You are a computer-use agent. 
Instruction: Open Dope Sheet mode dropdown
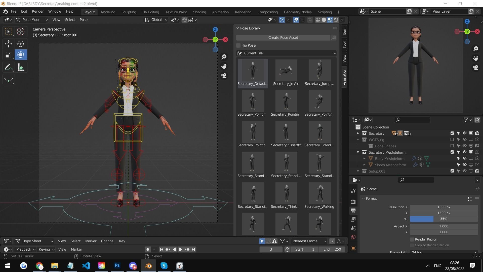click(34, 241)
